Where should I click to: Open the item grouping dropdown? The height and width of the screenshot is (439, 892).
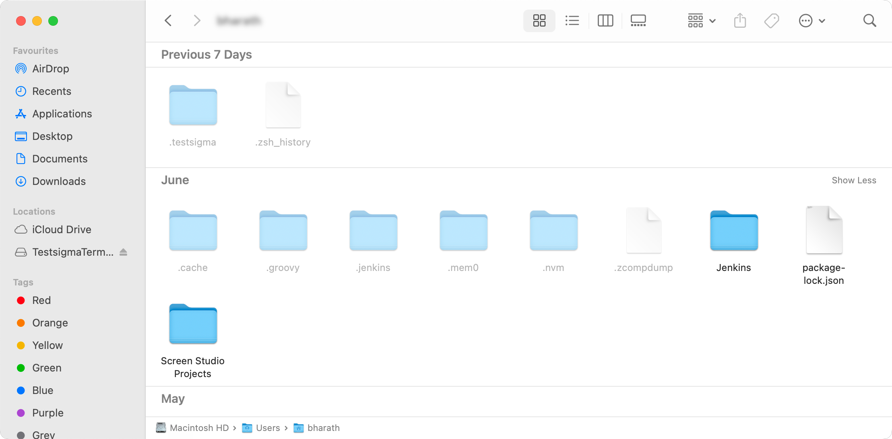tap(696, 20)
